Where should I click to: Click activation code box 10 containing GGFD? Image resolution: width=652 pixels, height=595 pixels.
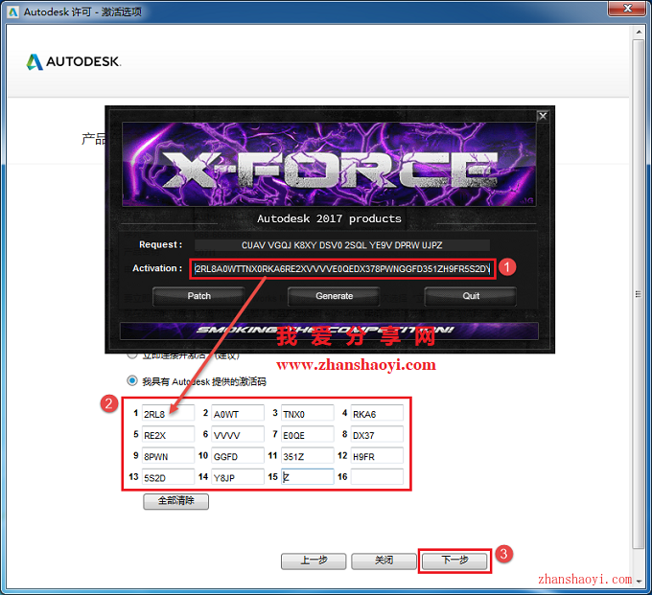pos(238,456)
